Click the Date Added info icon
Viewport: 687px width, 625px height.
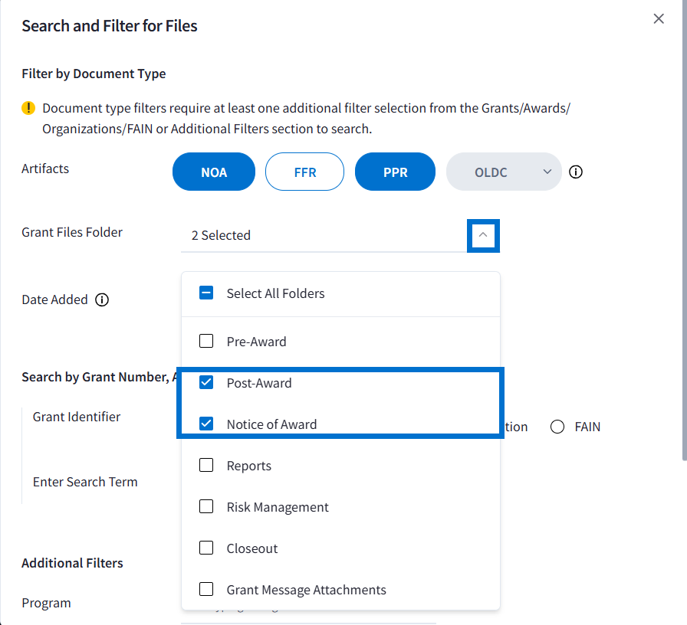[x=102, y=299]
